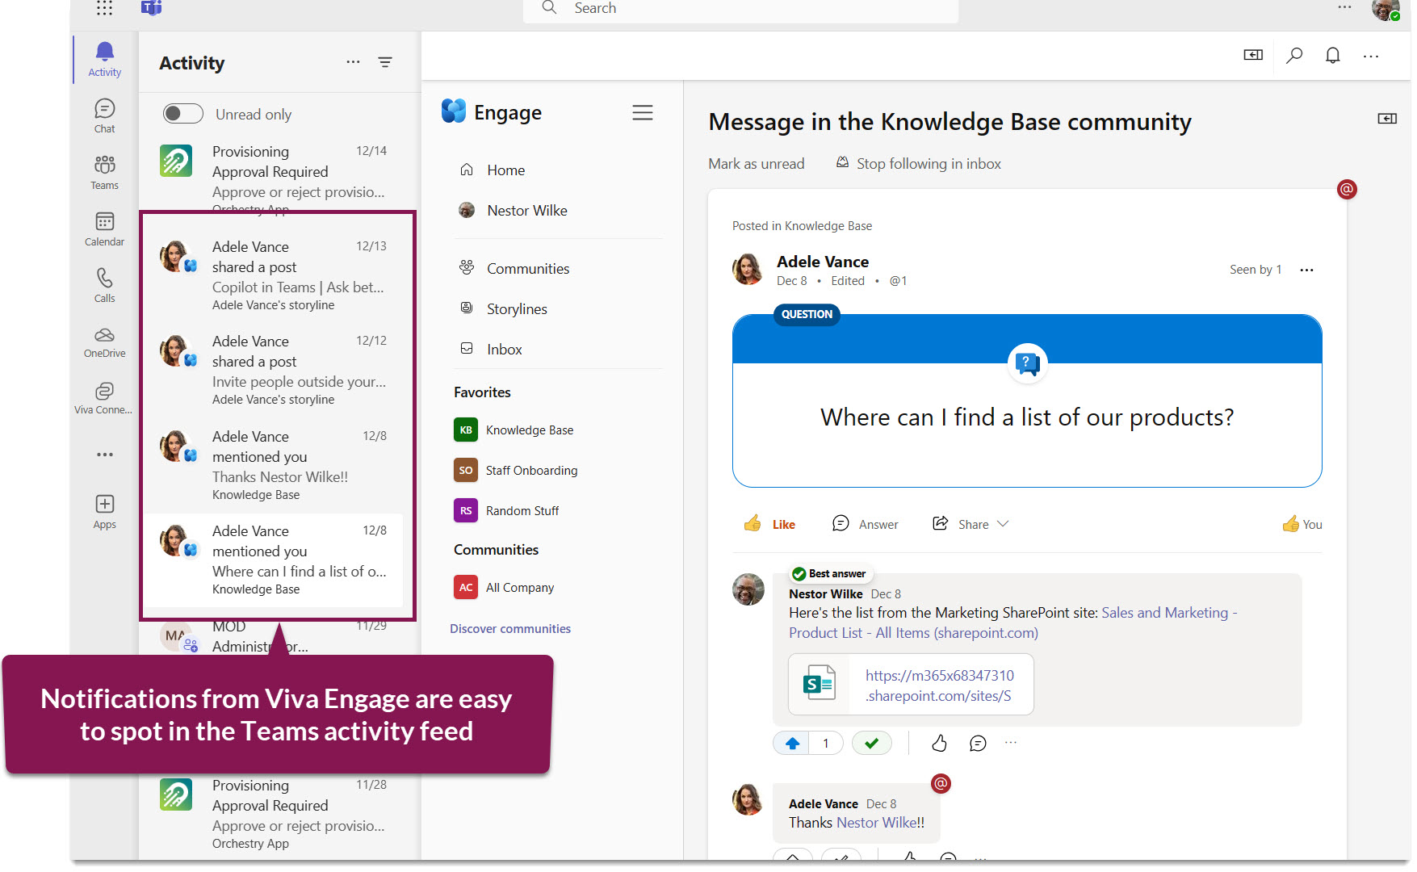Image resolution: width=1417 pixels, height=872 pixels.
Task: Open more options on Adele Vance's post
Action: point(1306,270)
